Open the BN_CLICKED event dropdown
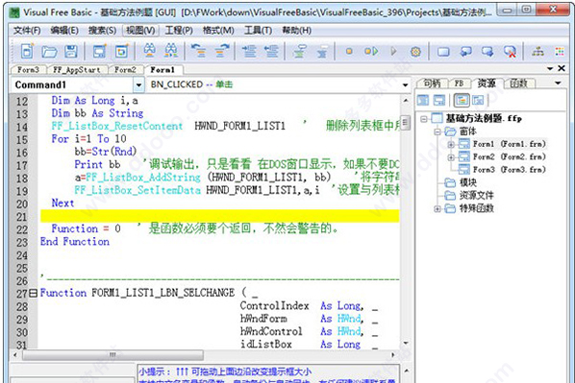 pyautogui.click(x=405, y=84)
